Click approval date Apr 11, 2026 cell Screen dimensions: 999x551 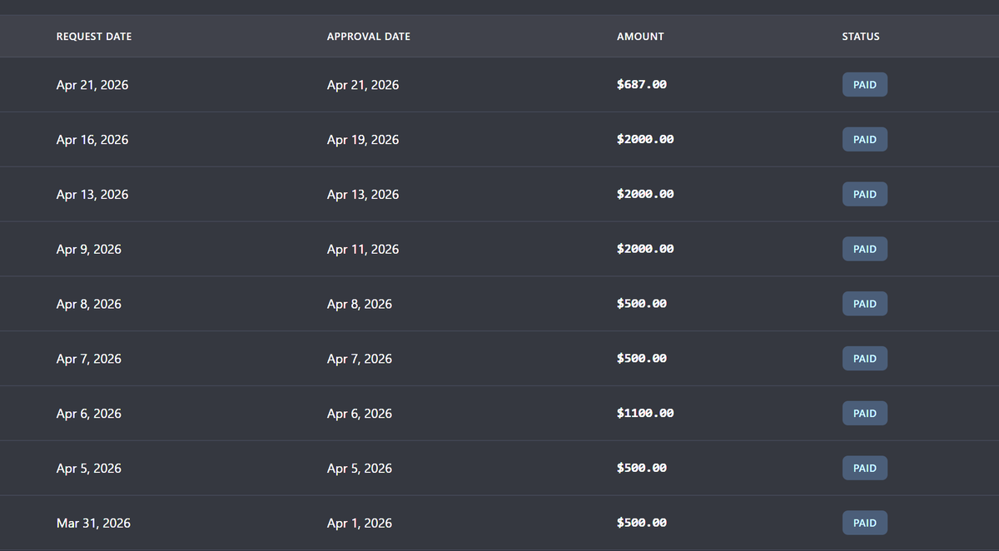click(363, 250)
